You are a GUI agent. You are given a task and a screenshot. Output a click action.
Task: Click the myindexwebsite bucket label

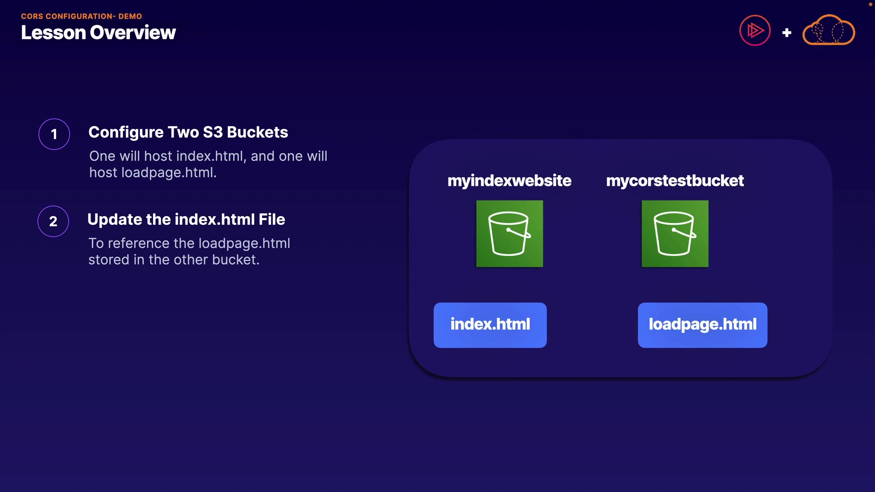tap(509, 180)
